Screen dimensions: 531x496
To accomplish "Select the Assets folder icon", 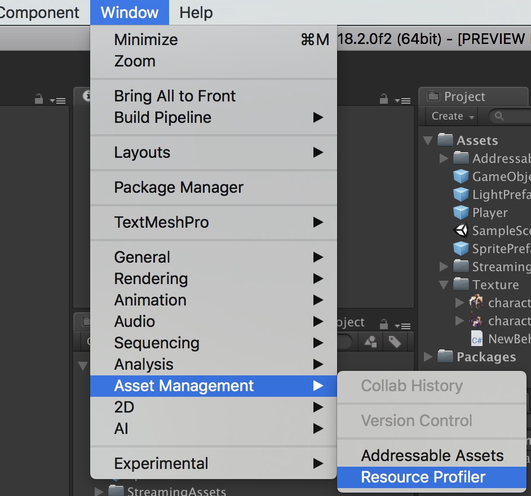I will tap(445, 140).
